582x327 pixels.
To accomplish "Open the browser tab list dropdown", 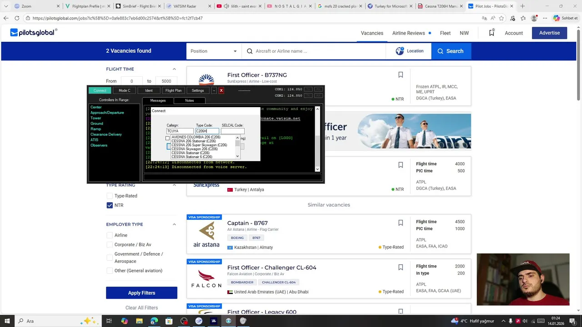I will point(6,6).
